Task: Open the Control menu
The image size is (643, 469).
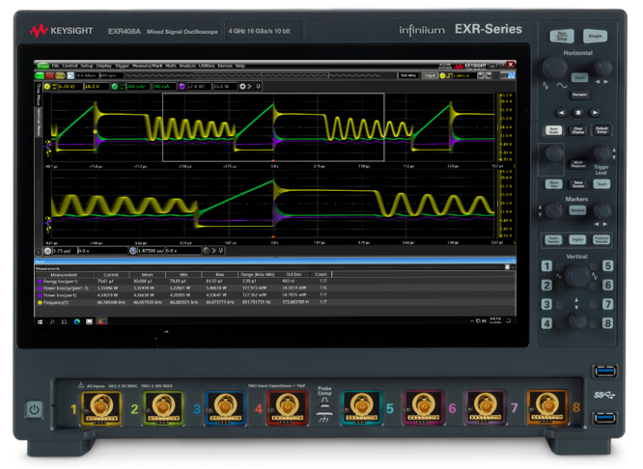Action: pyautogui.click(x=70, y=66)
